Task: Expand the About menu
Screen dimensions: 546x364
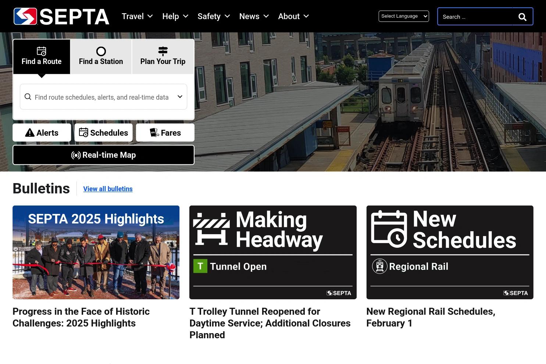Action: coord(293,17)
